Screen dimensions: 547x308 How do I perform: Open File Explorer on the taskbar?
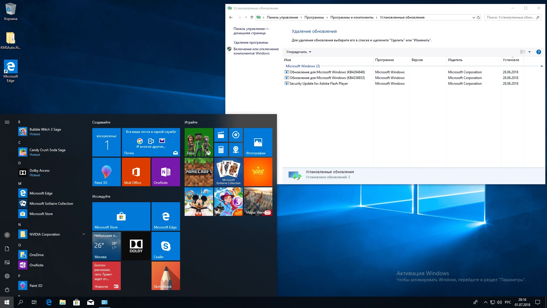pyautogui.click(x=63, y=302)
